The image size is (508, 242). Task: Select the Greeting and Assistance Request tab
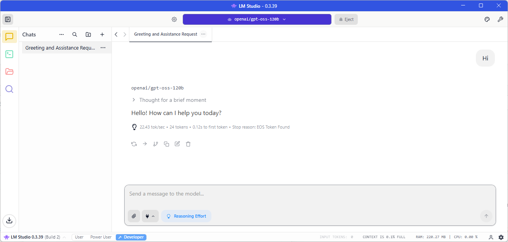166,34
